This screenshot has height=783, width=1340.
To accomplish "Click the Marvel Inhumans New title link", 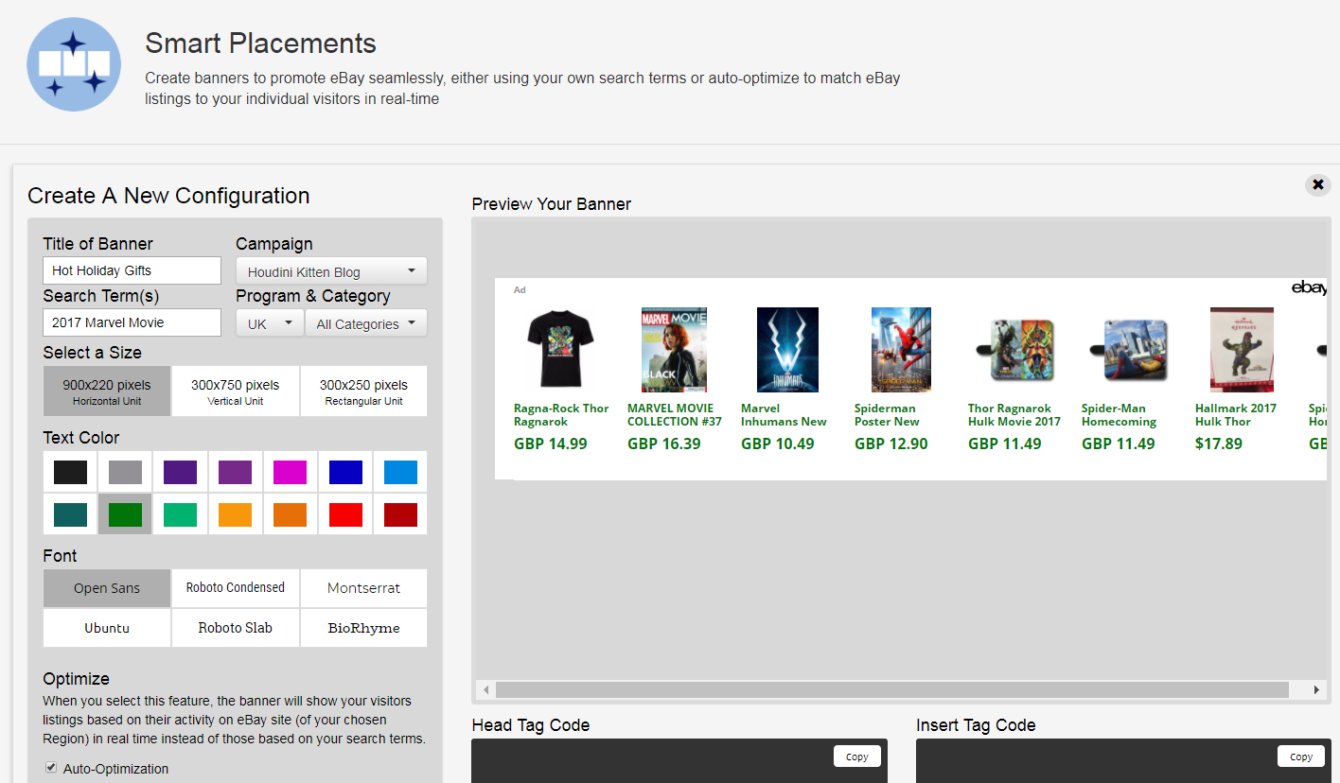I will 784,415.
